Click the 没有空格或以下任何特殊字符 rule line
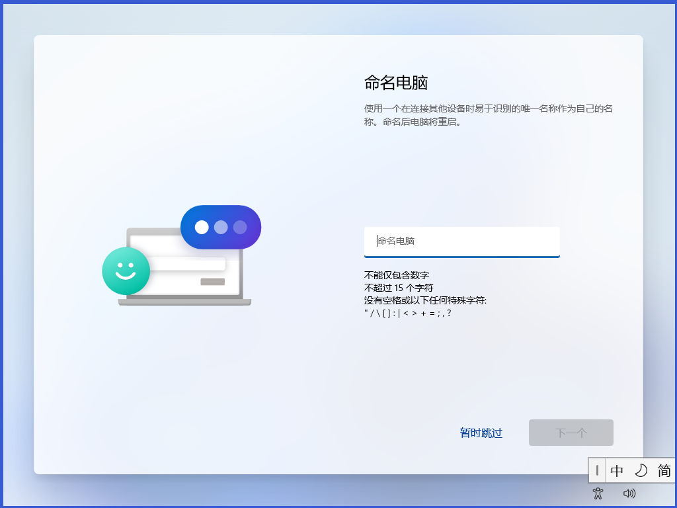The image size is (677, 508). tap(425, 300)
